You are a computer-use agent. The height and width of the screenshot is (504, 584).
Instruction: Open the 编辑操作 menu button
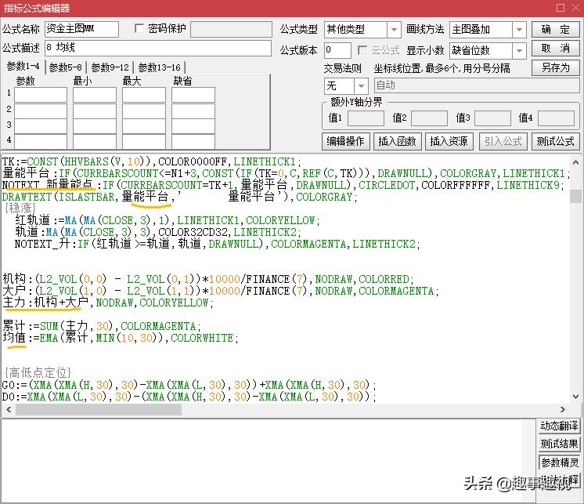(345, 141)
